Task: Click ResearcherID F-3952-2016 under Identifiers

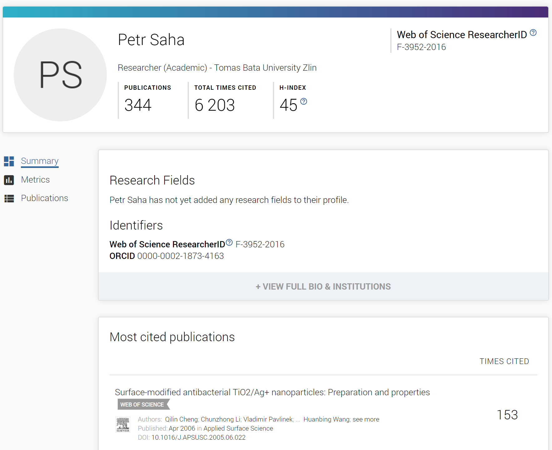Action: 260,245
